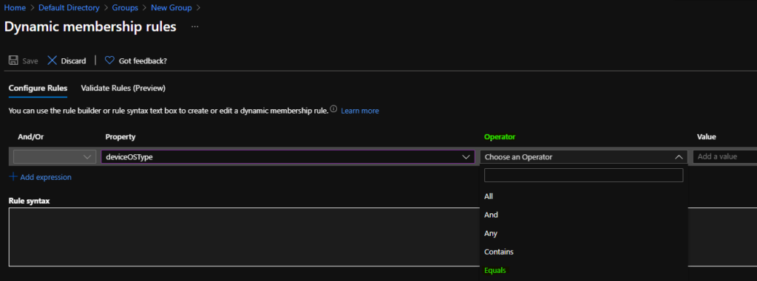The image size is (757, 281).
Task: Click the Dynamic membership rules title
Action: click(x=90, y=27)
